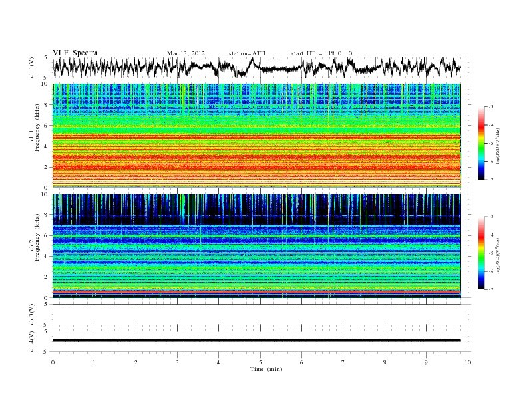Click the "-5" label on ch.2 colorbar
This screenshot has width=527, height=407.
[x=491, y=253]
